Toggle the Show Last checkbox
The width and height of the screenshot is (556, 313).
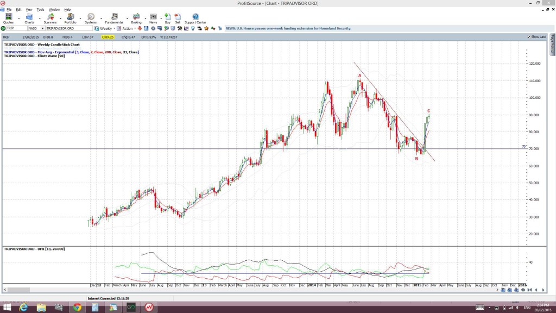tap(529, 37)
